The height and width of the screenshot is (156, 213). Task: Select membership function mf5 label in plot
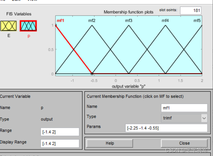pyautogui.click(x=197, y=20)
